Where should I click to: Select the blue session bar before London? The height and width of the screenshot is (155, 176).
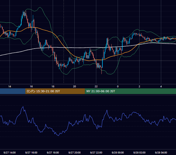(x=13, y=91)
